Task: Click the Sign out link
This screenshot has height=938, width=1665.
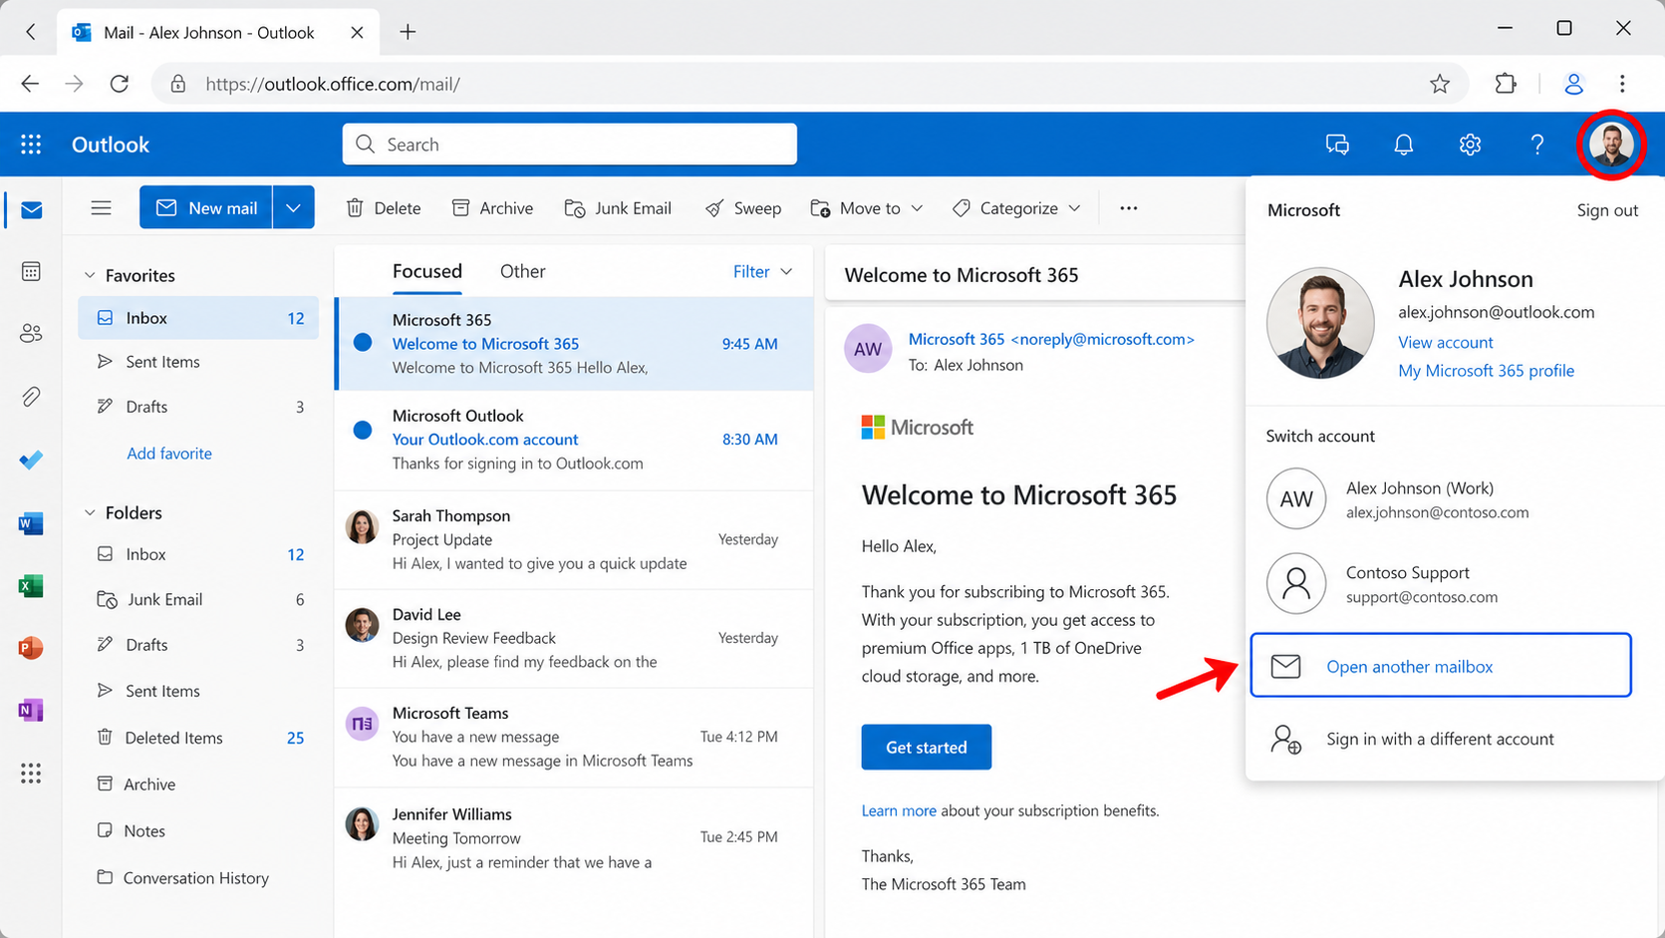Action: (1606, 210)
